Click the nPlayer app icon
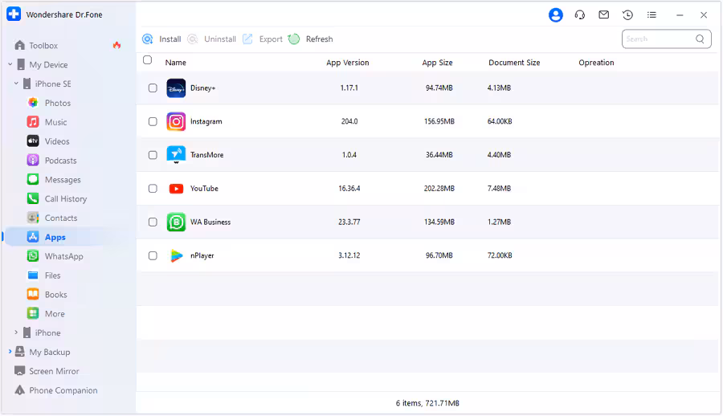Image resolution: width=723 pixels, height=416 pixels. [x=176, y=255]
